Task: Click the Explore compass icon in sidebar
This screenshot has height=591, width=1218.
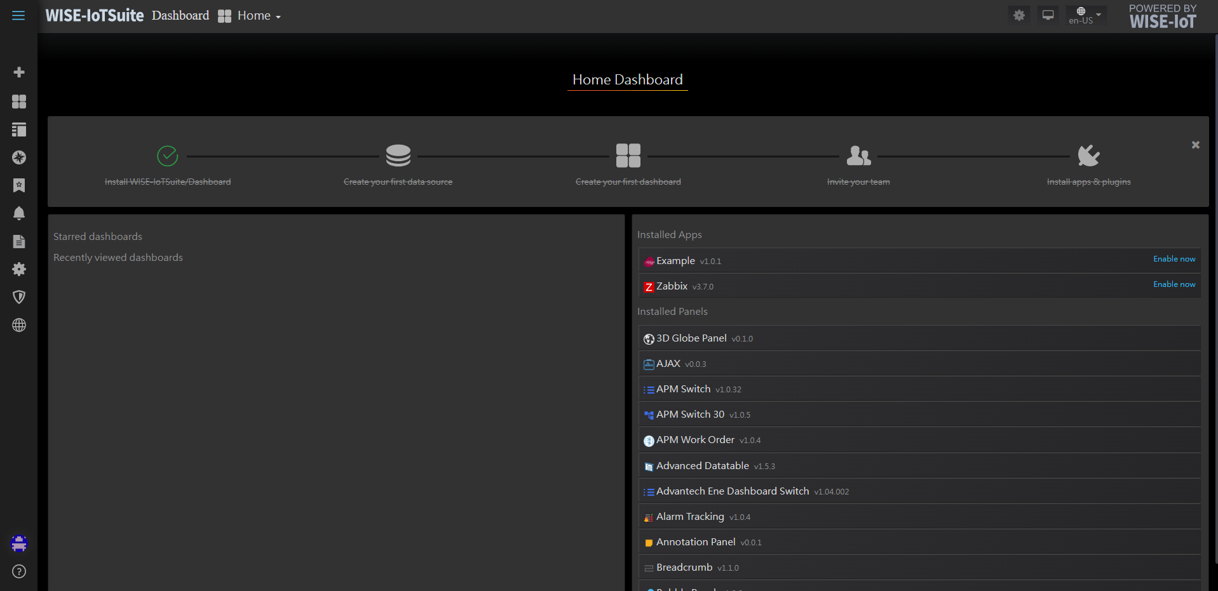Action: [19, 157]
